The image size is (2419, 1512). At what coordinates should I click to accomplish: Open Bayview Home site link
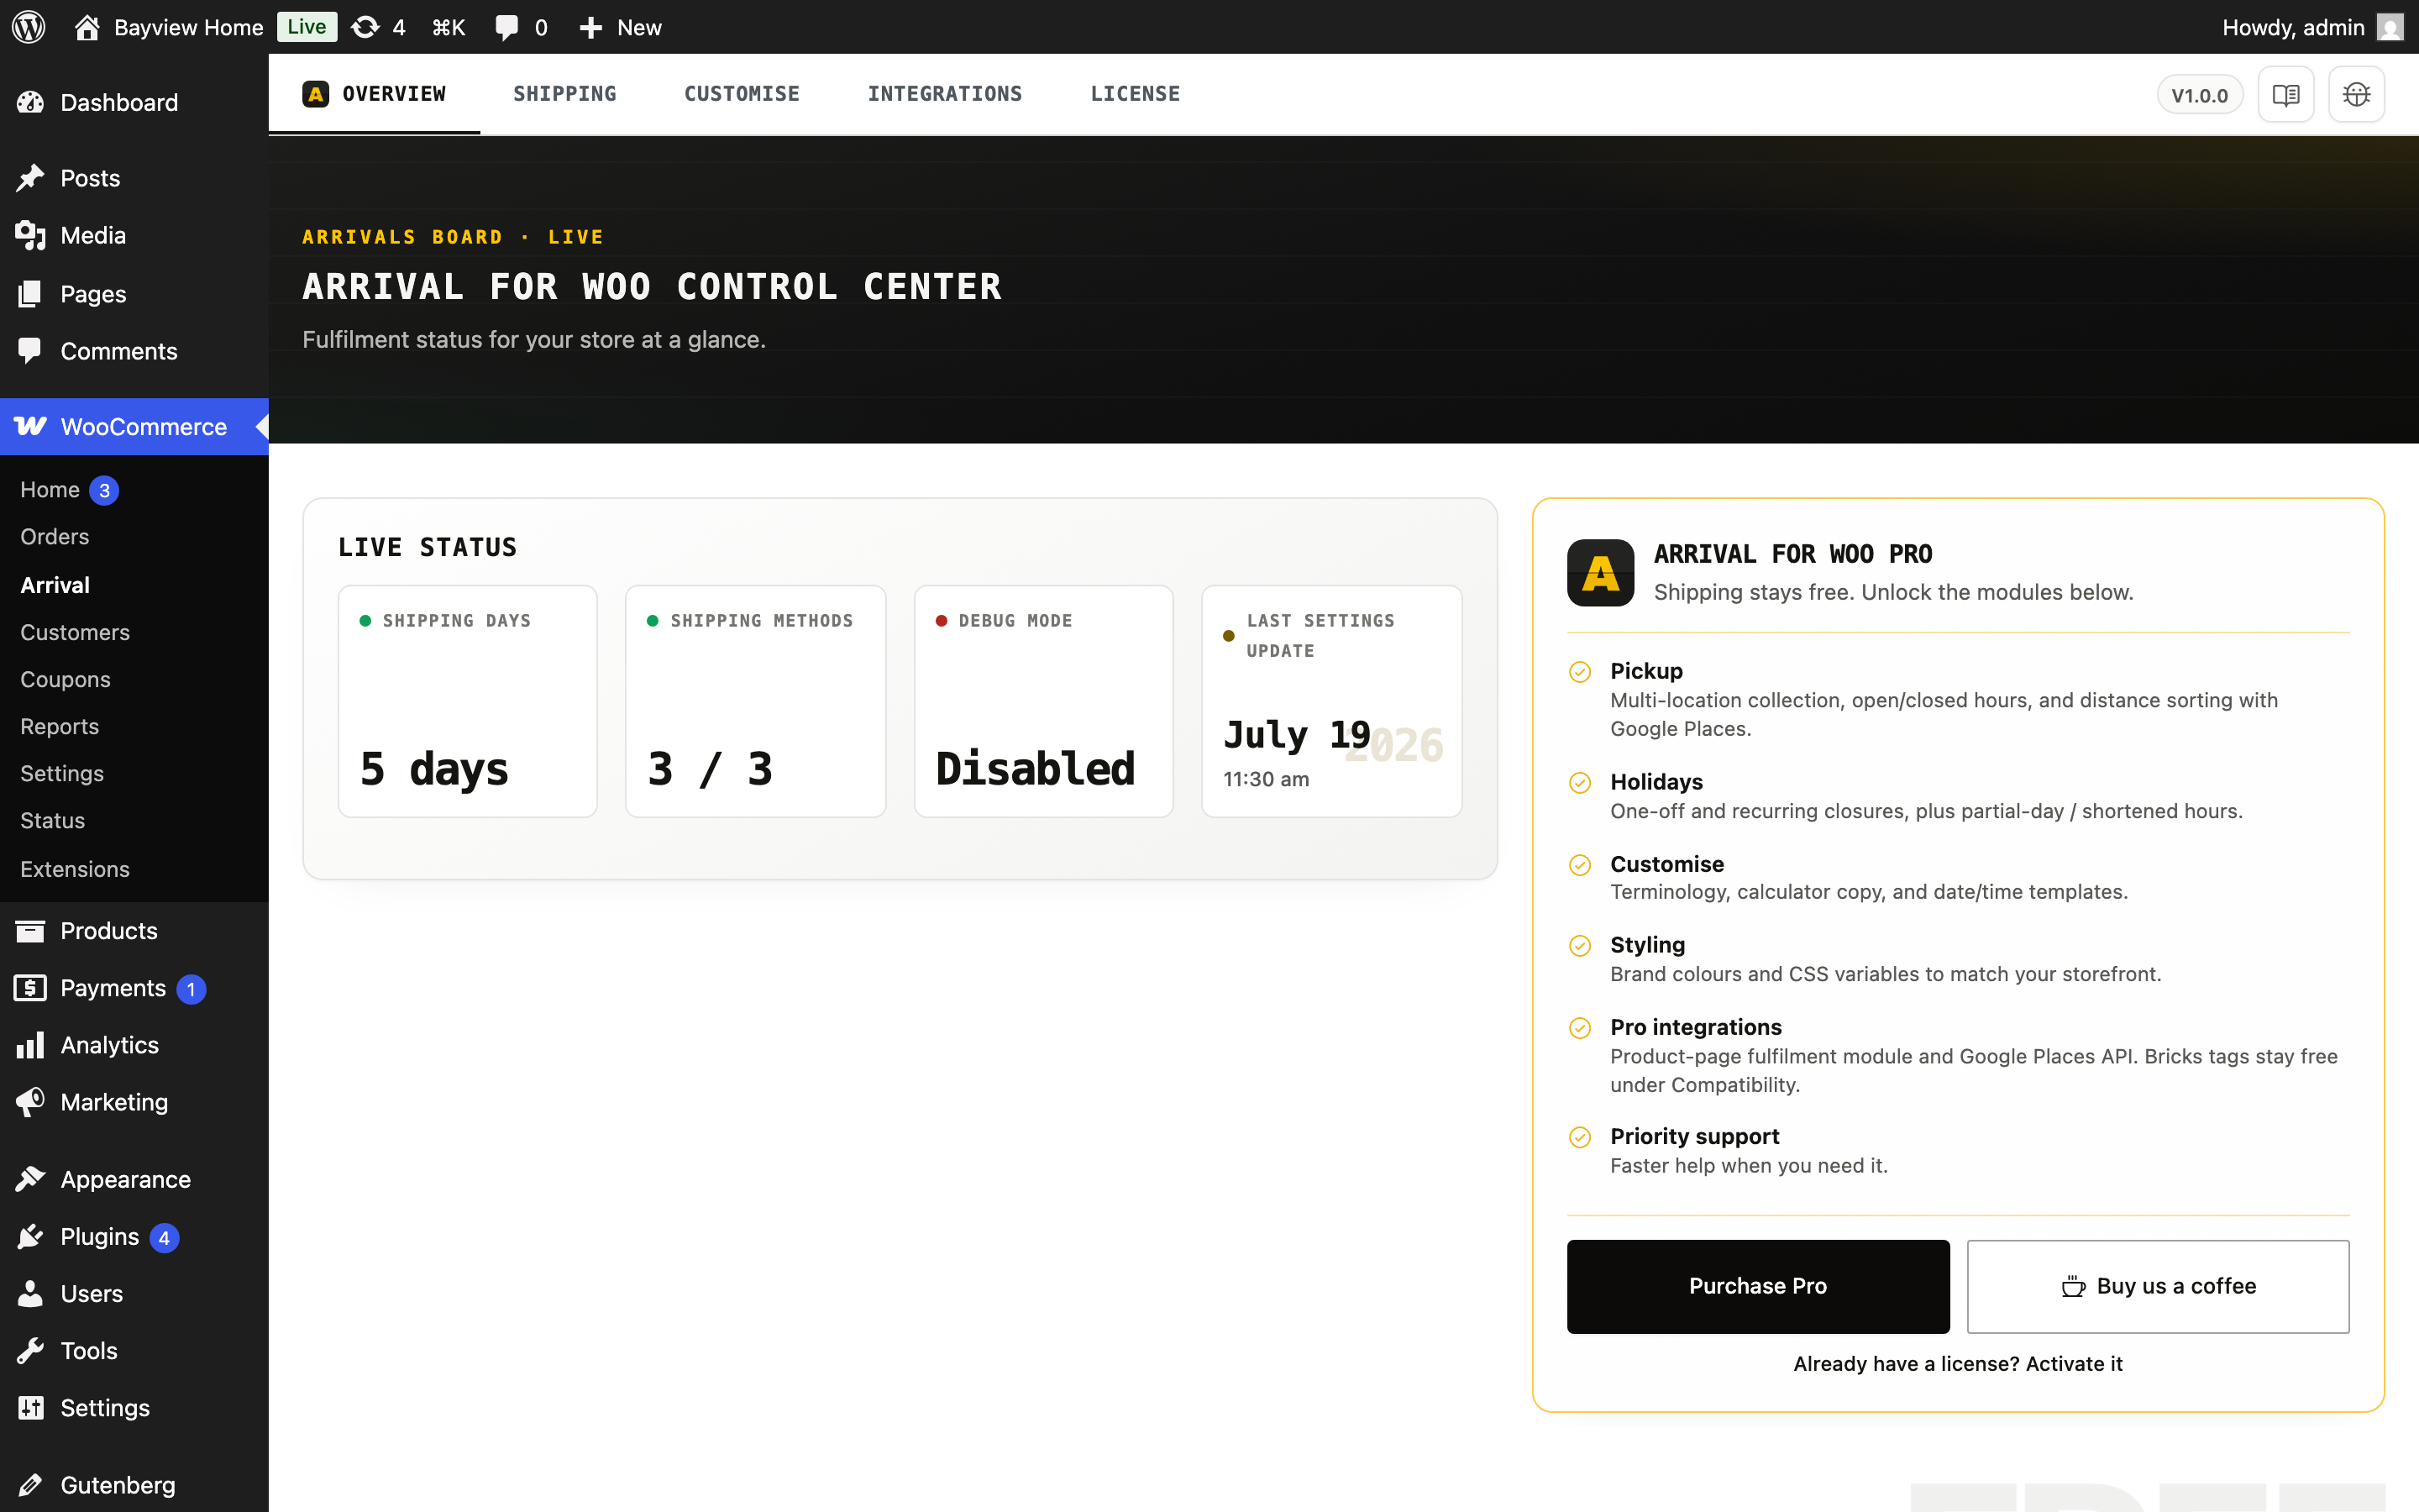click(169, 27)
